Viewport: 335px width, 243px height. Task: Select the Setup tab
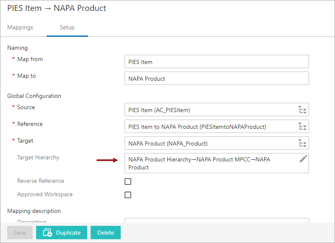click(x=67, y=28)
